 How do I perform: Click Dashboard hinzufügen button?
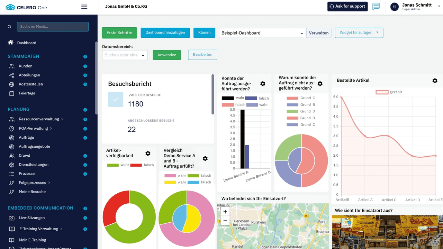pyautogui.click(x=165, y=33)
